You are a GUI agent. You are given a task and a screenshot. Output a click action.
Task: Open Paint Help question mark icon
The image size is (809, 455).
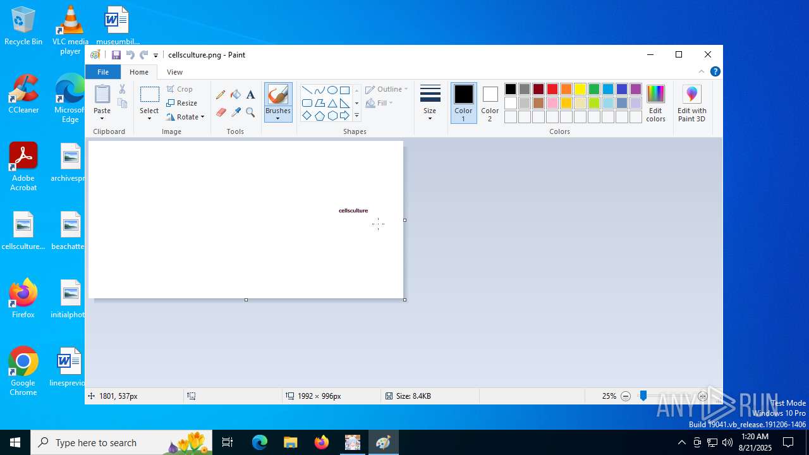pyautogui.click(x=715, y=71)
